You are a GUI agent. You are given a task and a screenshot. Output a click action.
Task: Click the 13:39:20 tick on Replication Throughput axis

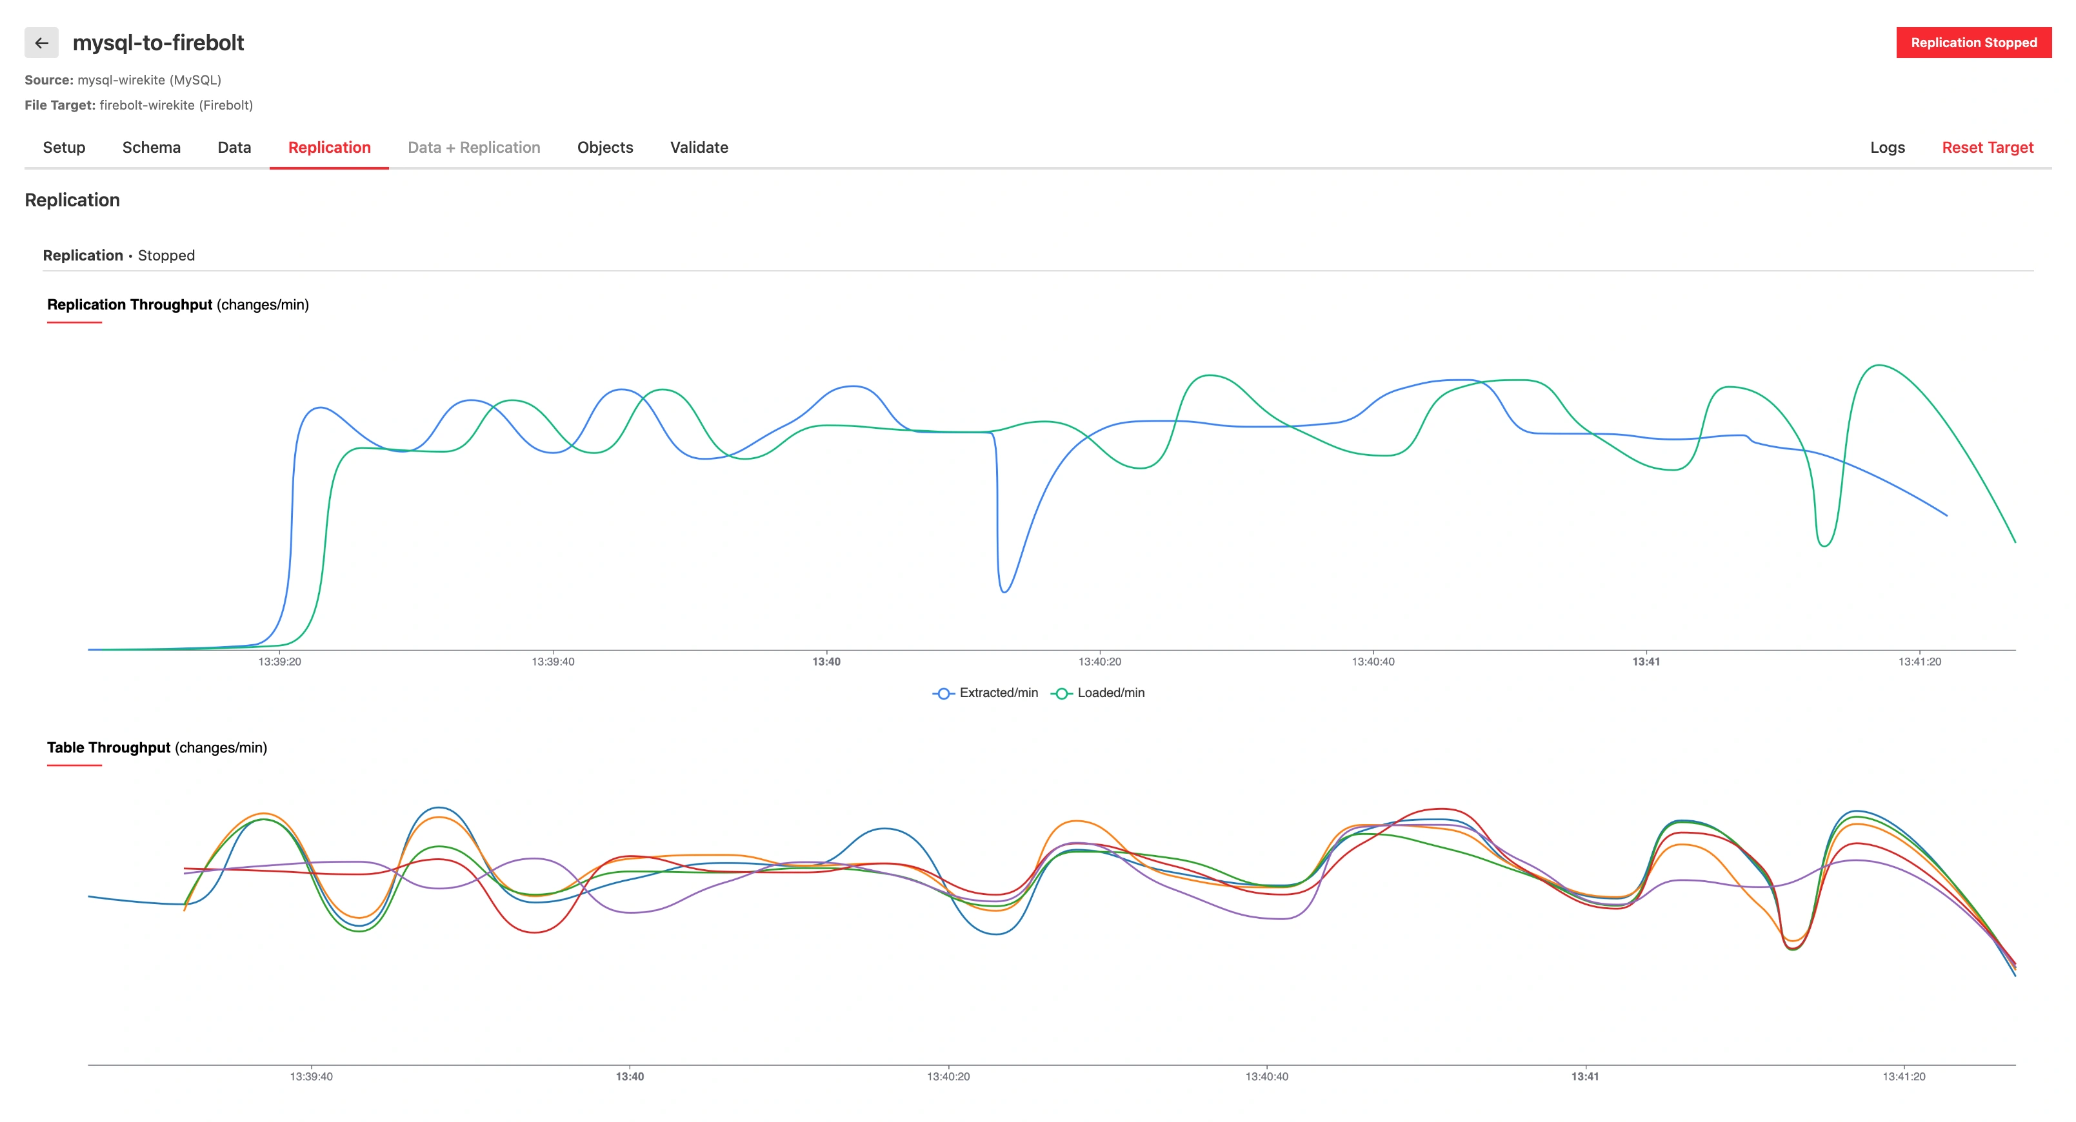[x=279, y=662]
